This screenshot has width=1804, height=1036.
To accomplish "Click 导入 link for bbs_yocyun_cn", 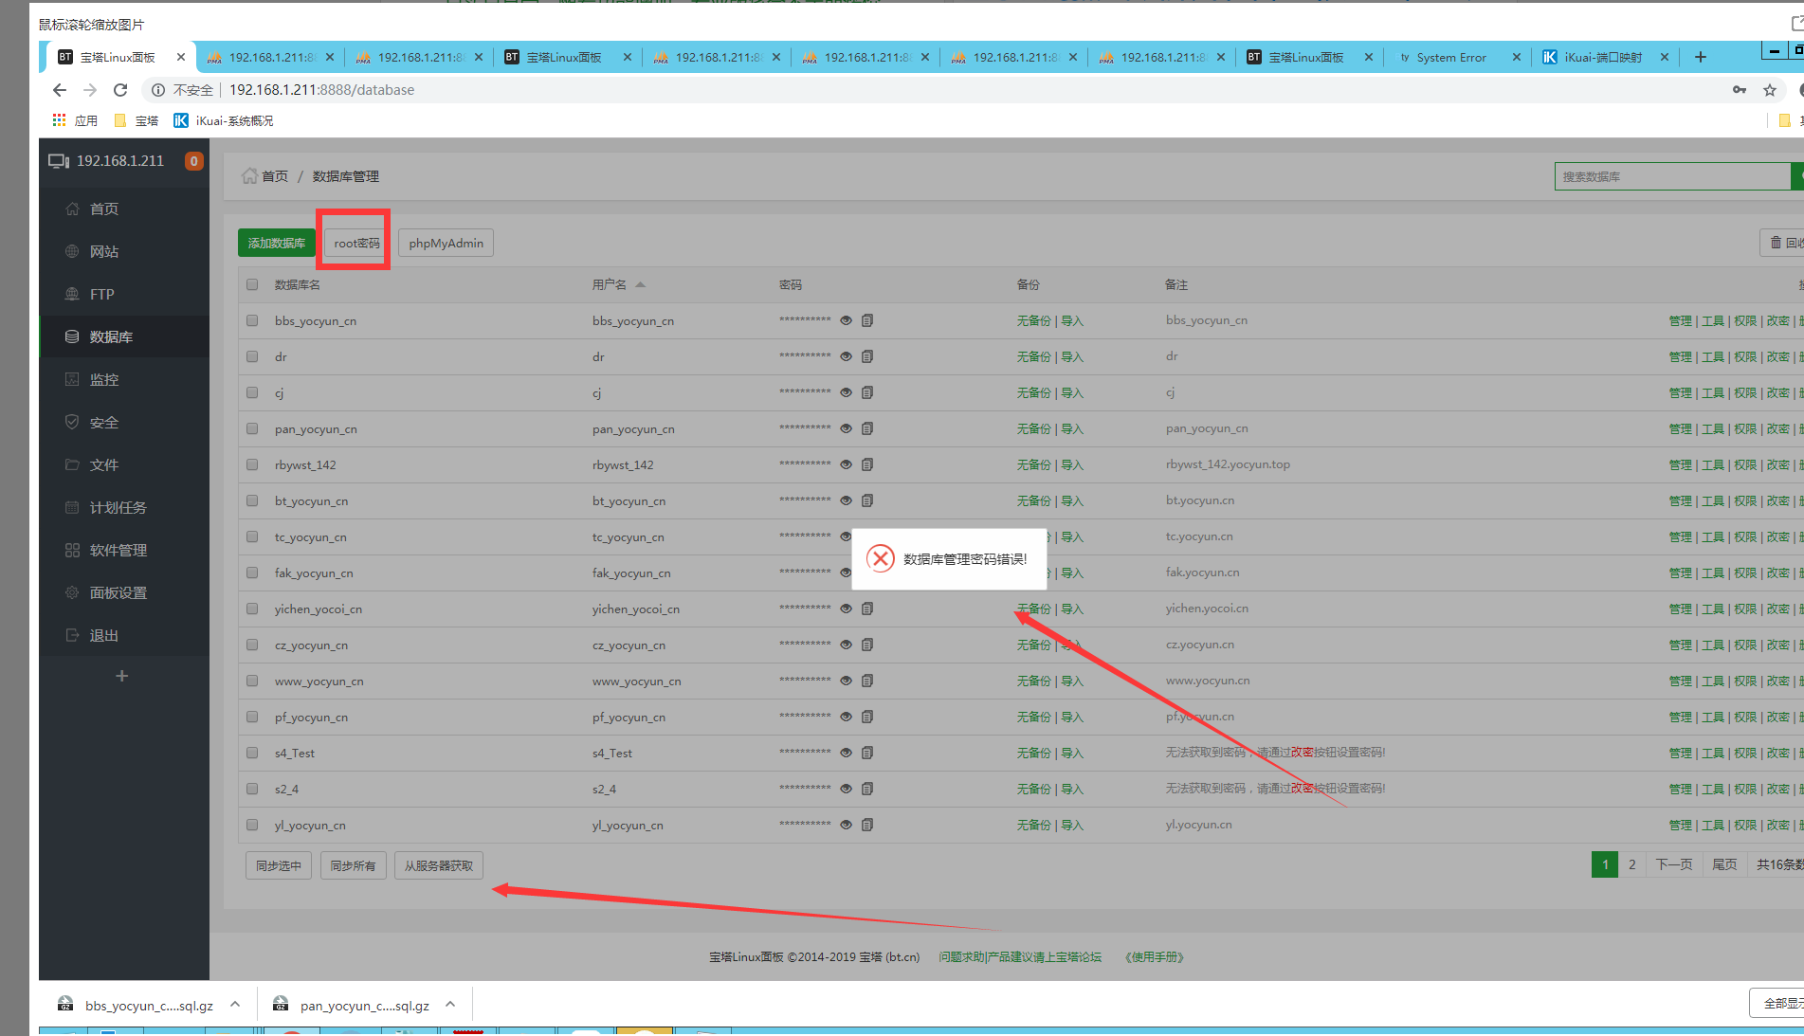I will [x=1072, y=320].
